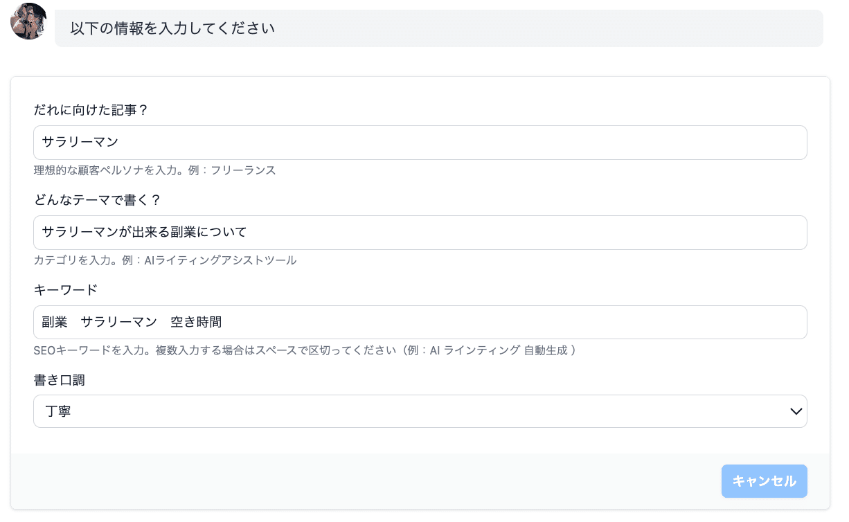Click the どんなテーマで書く？ label
This screenshot has height=522, width=849.
[x=97, y=200]
